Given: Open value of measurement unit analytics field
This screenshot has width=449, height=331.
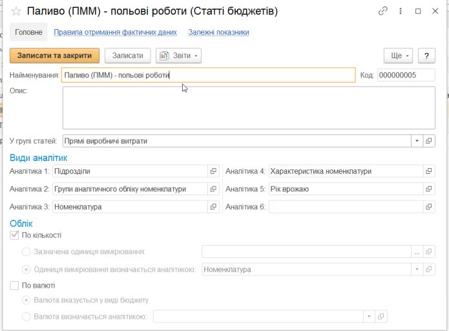Looking at the screenshot, I should tap(429, 270).
